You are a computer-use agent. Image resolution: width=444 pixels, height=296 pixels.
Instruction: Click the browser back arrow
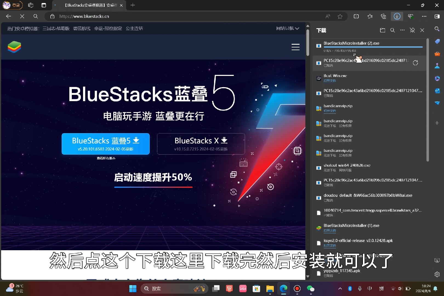8,16
